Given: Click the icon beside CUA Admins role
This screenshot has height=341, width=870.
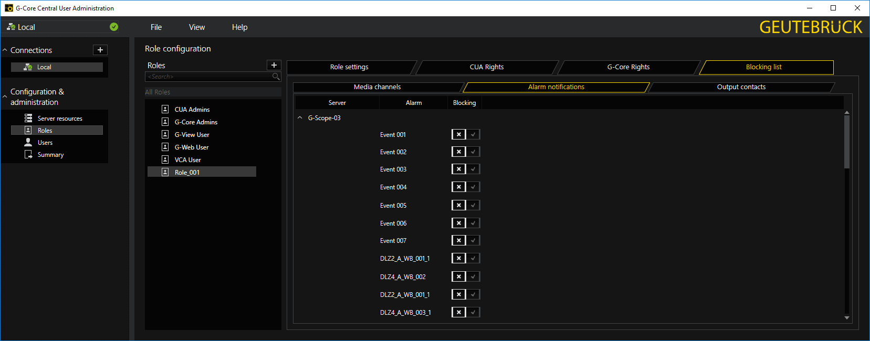Looking at the screenshot, I should coord(165,109).
